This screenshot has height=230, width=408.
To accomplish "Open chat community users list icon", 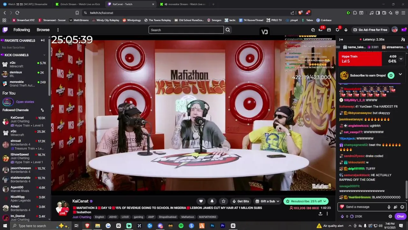I will (x=403, y=39).
